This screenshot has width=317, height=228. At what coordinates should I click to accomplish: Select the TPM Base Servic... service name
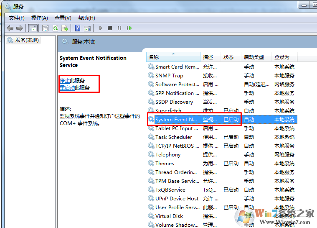[177, 181]
